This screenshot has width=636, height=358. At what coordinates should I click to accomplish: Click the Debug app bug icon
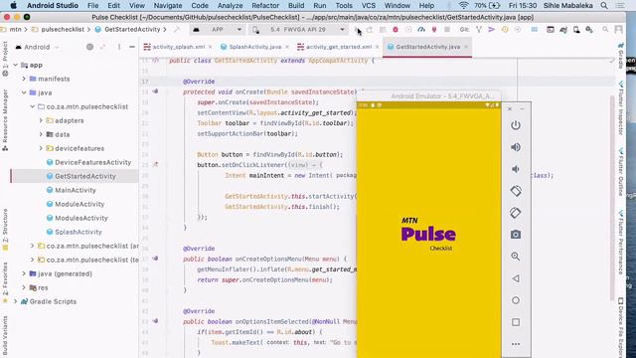[396, 30]
